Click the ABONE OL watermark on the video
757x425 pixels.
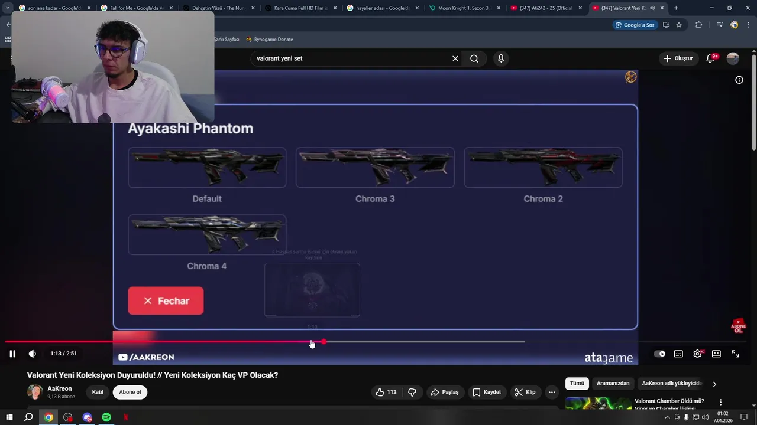(x=738, y=326)
